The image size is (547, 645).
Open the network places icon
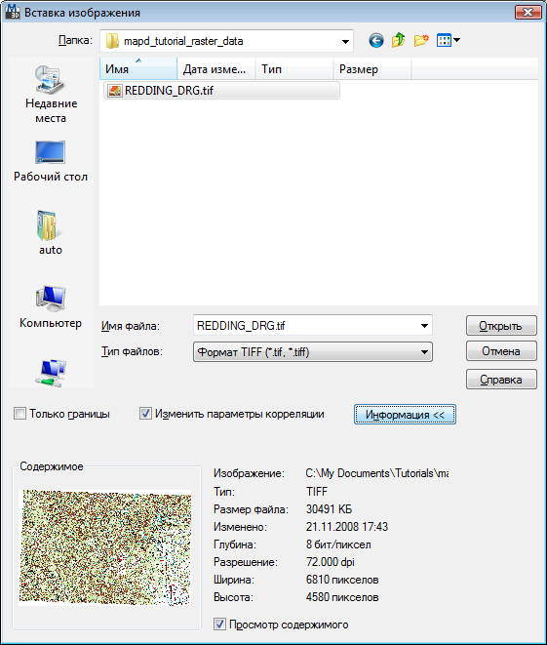(x=51, y=373)
